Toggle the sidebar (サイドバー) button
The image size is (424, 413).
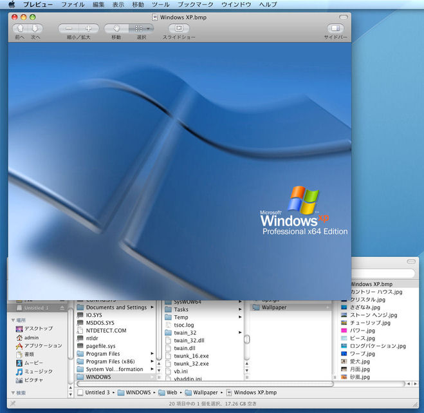(335, 28)
